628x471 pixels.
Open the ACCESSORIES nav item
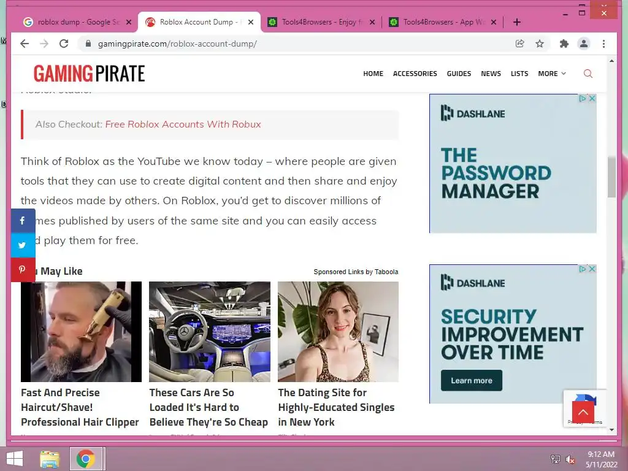point(415,74)
